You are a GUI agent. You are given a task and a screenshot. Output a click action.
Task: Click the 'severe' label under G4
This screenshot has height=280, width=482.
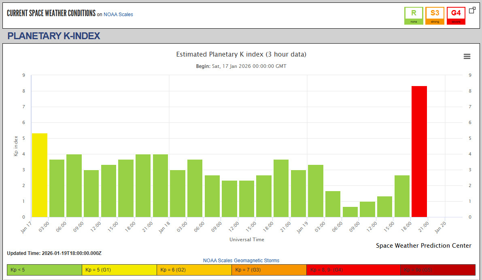pos(456,21)
